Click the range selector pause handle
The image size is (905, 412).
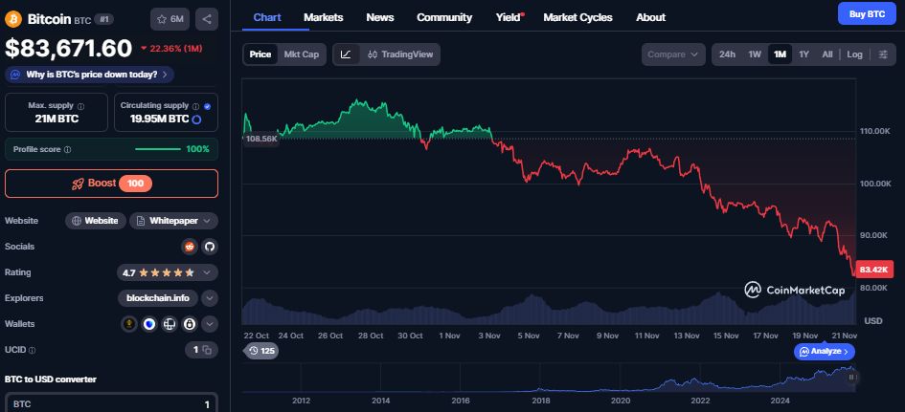pyautogui.click(x=852, y=378)
